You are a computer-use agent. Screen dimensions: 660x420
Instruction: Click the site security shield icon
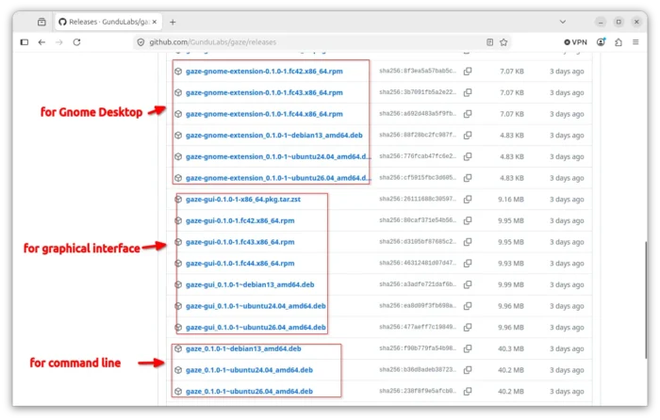(141, 42)
